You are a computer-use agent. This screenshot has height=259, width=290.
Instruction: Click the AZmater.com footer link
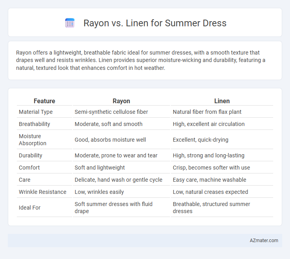pos(264,241)
